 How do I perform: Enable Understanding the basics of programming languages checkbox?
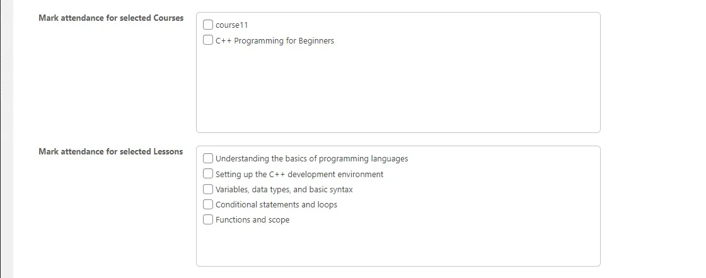coord(208,158)
